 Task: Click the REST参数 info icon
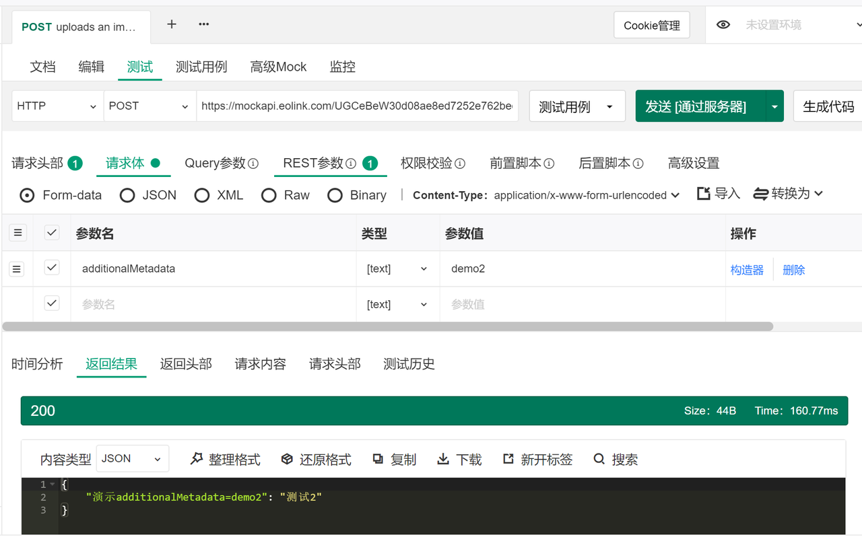(351, 164)
